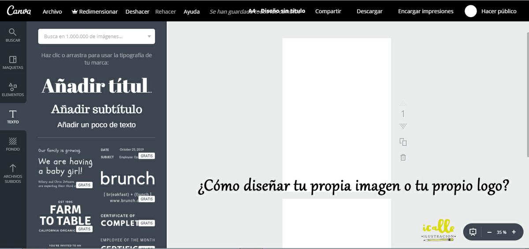Click the crown icon beside Redimensionar

[74, 11]
